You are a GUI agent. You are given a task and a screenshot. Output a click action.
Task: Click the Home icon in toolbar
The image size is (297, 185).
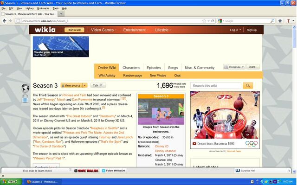[280, 21]
